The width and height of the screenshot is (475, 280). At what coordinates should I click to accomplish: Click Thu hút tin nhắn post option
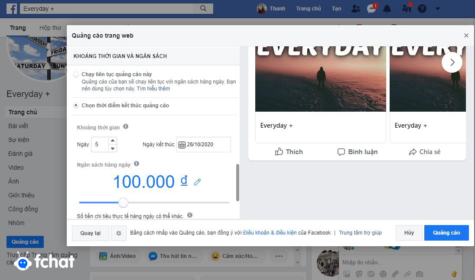click(x=173, y=256)
